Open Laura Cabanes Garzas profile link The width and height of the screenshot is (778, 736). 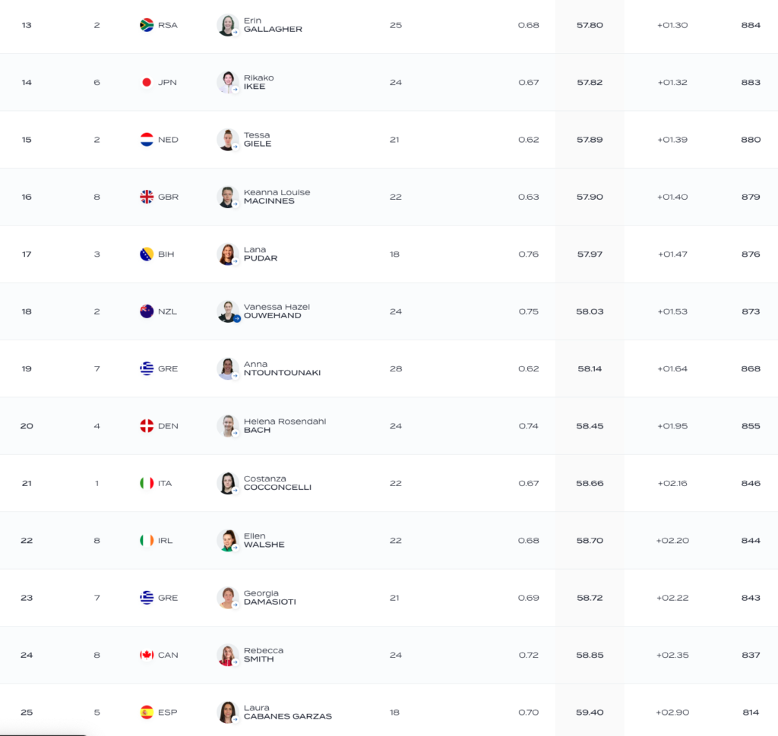(288, 712)
